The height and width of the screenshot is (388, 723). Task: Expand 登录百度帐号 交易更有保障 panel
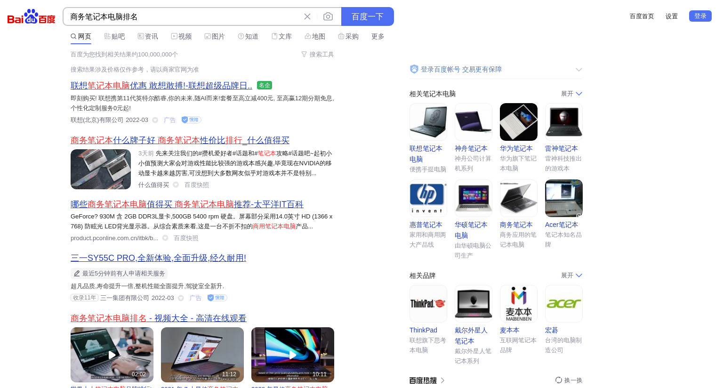pos(578,70)
